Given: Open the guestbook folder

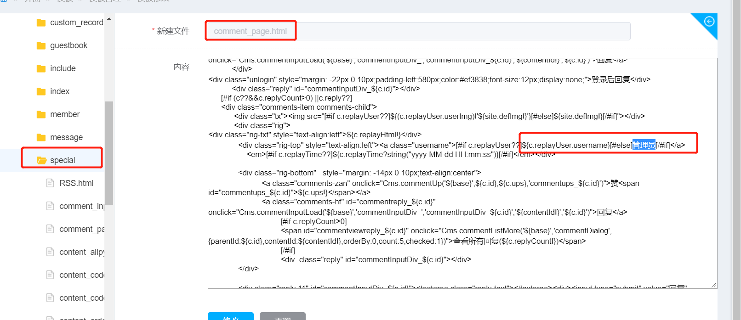Looking at the screenshot, I should pyautogui.click(x=68, y=45).
